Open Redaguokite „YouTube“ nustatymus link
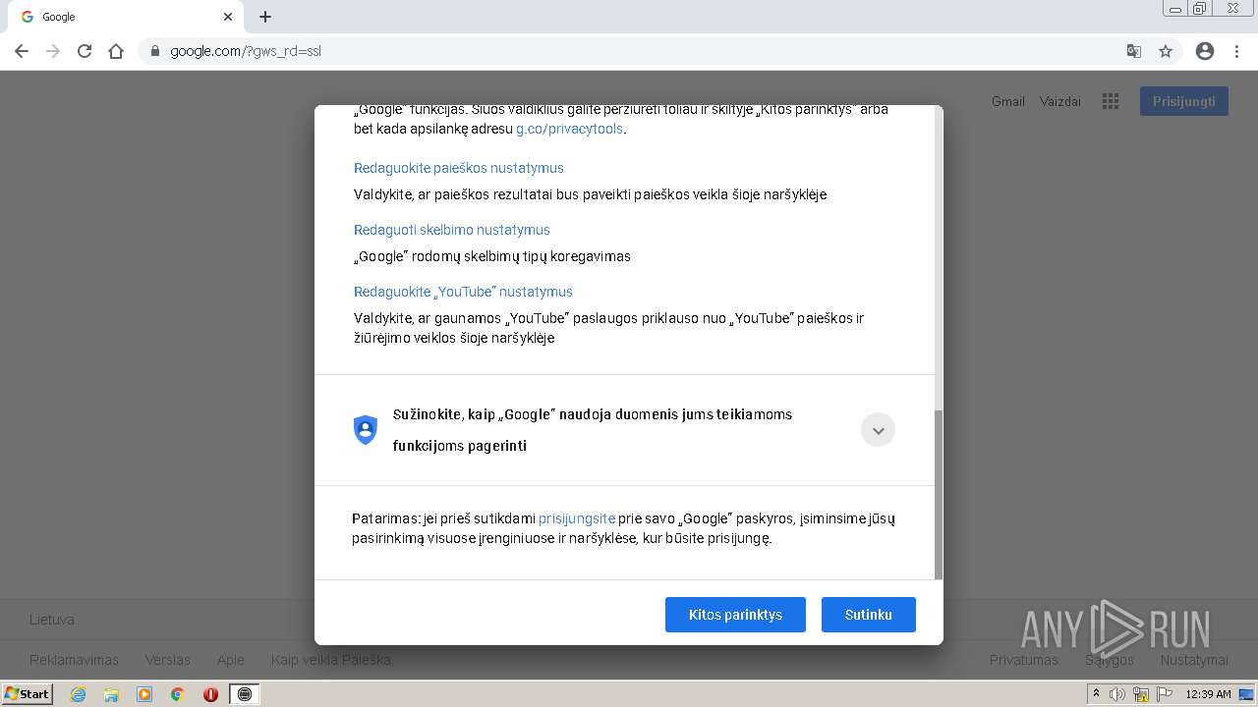 coord(463,292)
